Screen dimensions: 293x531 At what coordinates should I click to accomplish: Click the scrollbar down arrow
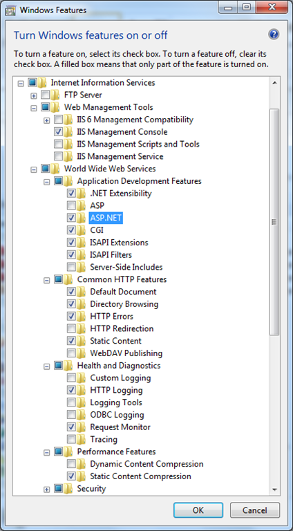click(x=275, y=490)
